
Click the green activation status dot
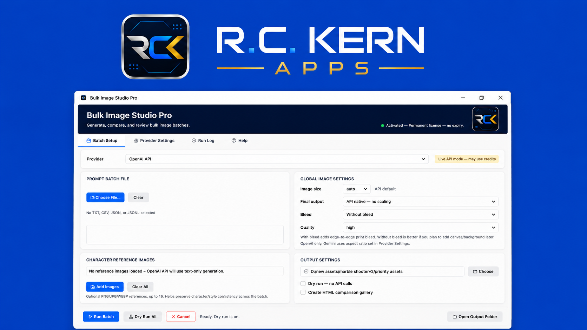coord(382,126)
